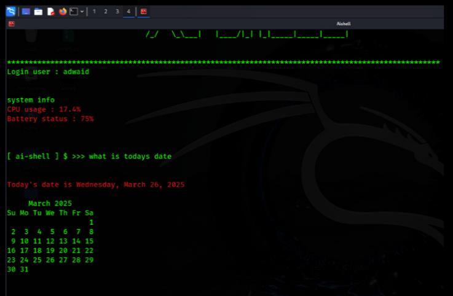Open the Kali applications menu icon
The image size is (453, 296).
coord(10,12)
